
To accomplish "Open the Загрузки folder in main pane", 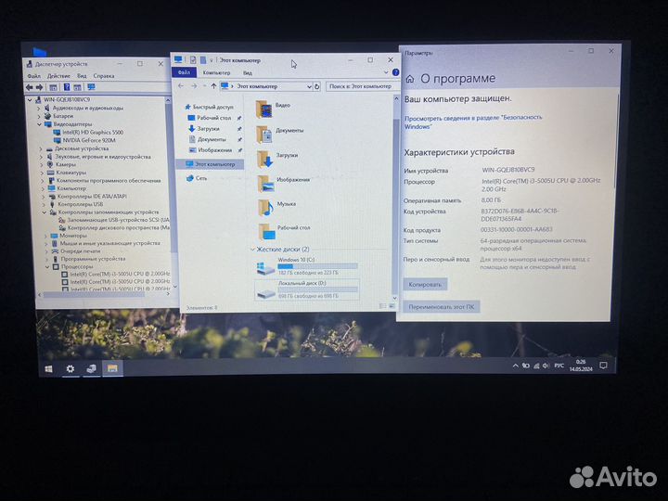I will click(x=276, y=159).
